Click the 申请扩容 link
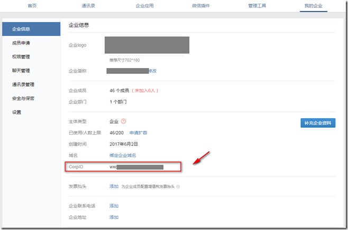This screenshot has height=230, width=348. (138, 132)
